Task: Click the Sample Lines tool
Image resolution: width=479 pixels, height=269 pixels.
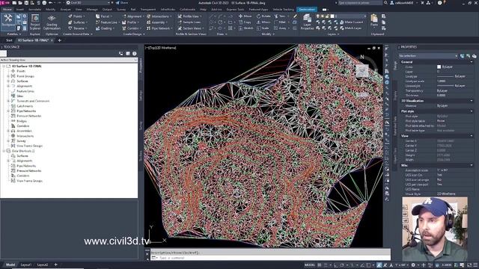Action: coord(189,22)
